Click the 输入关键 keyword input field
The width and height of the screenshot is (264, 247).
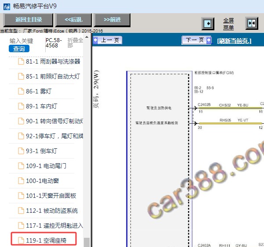coord(22,41)
